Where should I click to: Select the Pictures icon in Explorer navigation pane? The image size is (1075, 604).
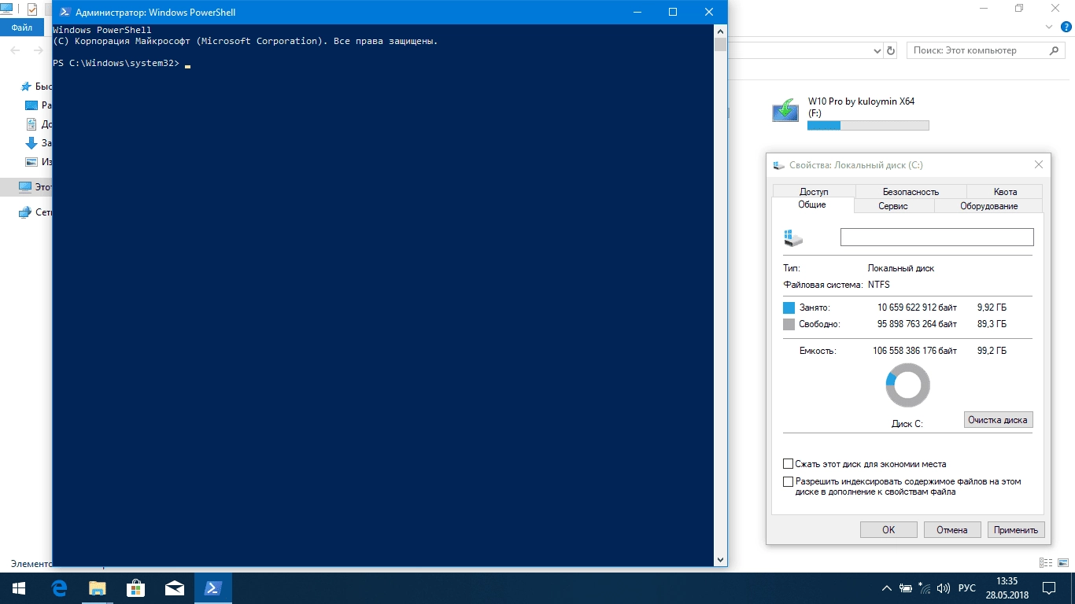pyautogui.click(x=31, y=162)
